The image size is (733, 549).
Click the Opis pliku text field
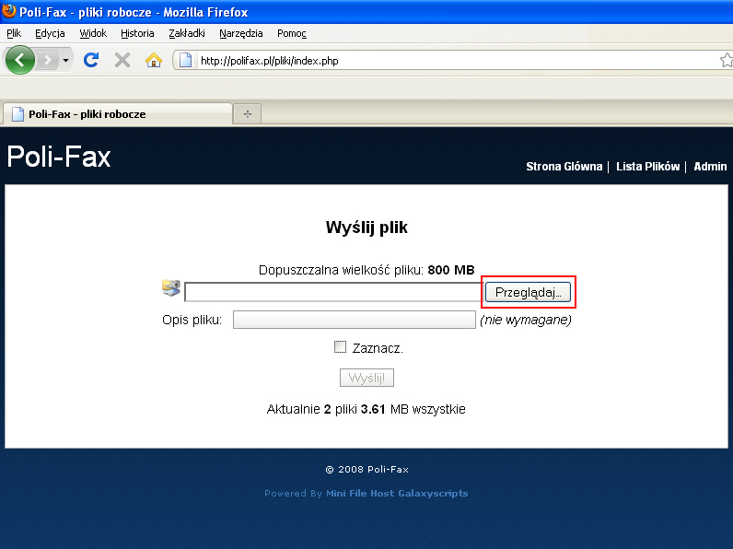click(355, 320)
